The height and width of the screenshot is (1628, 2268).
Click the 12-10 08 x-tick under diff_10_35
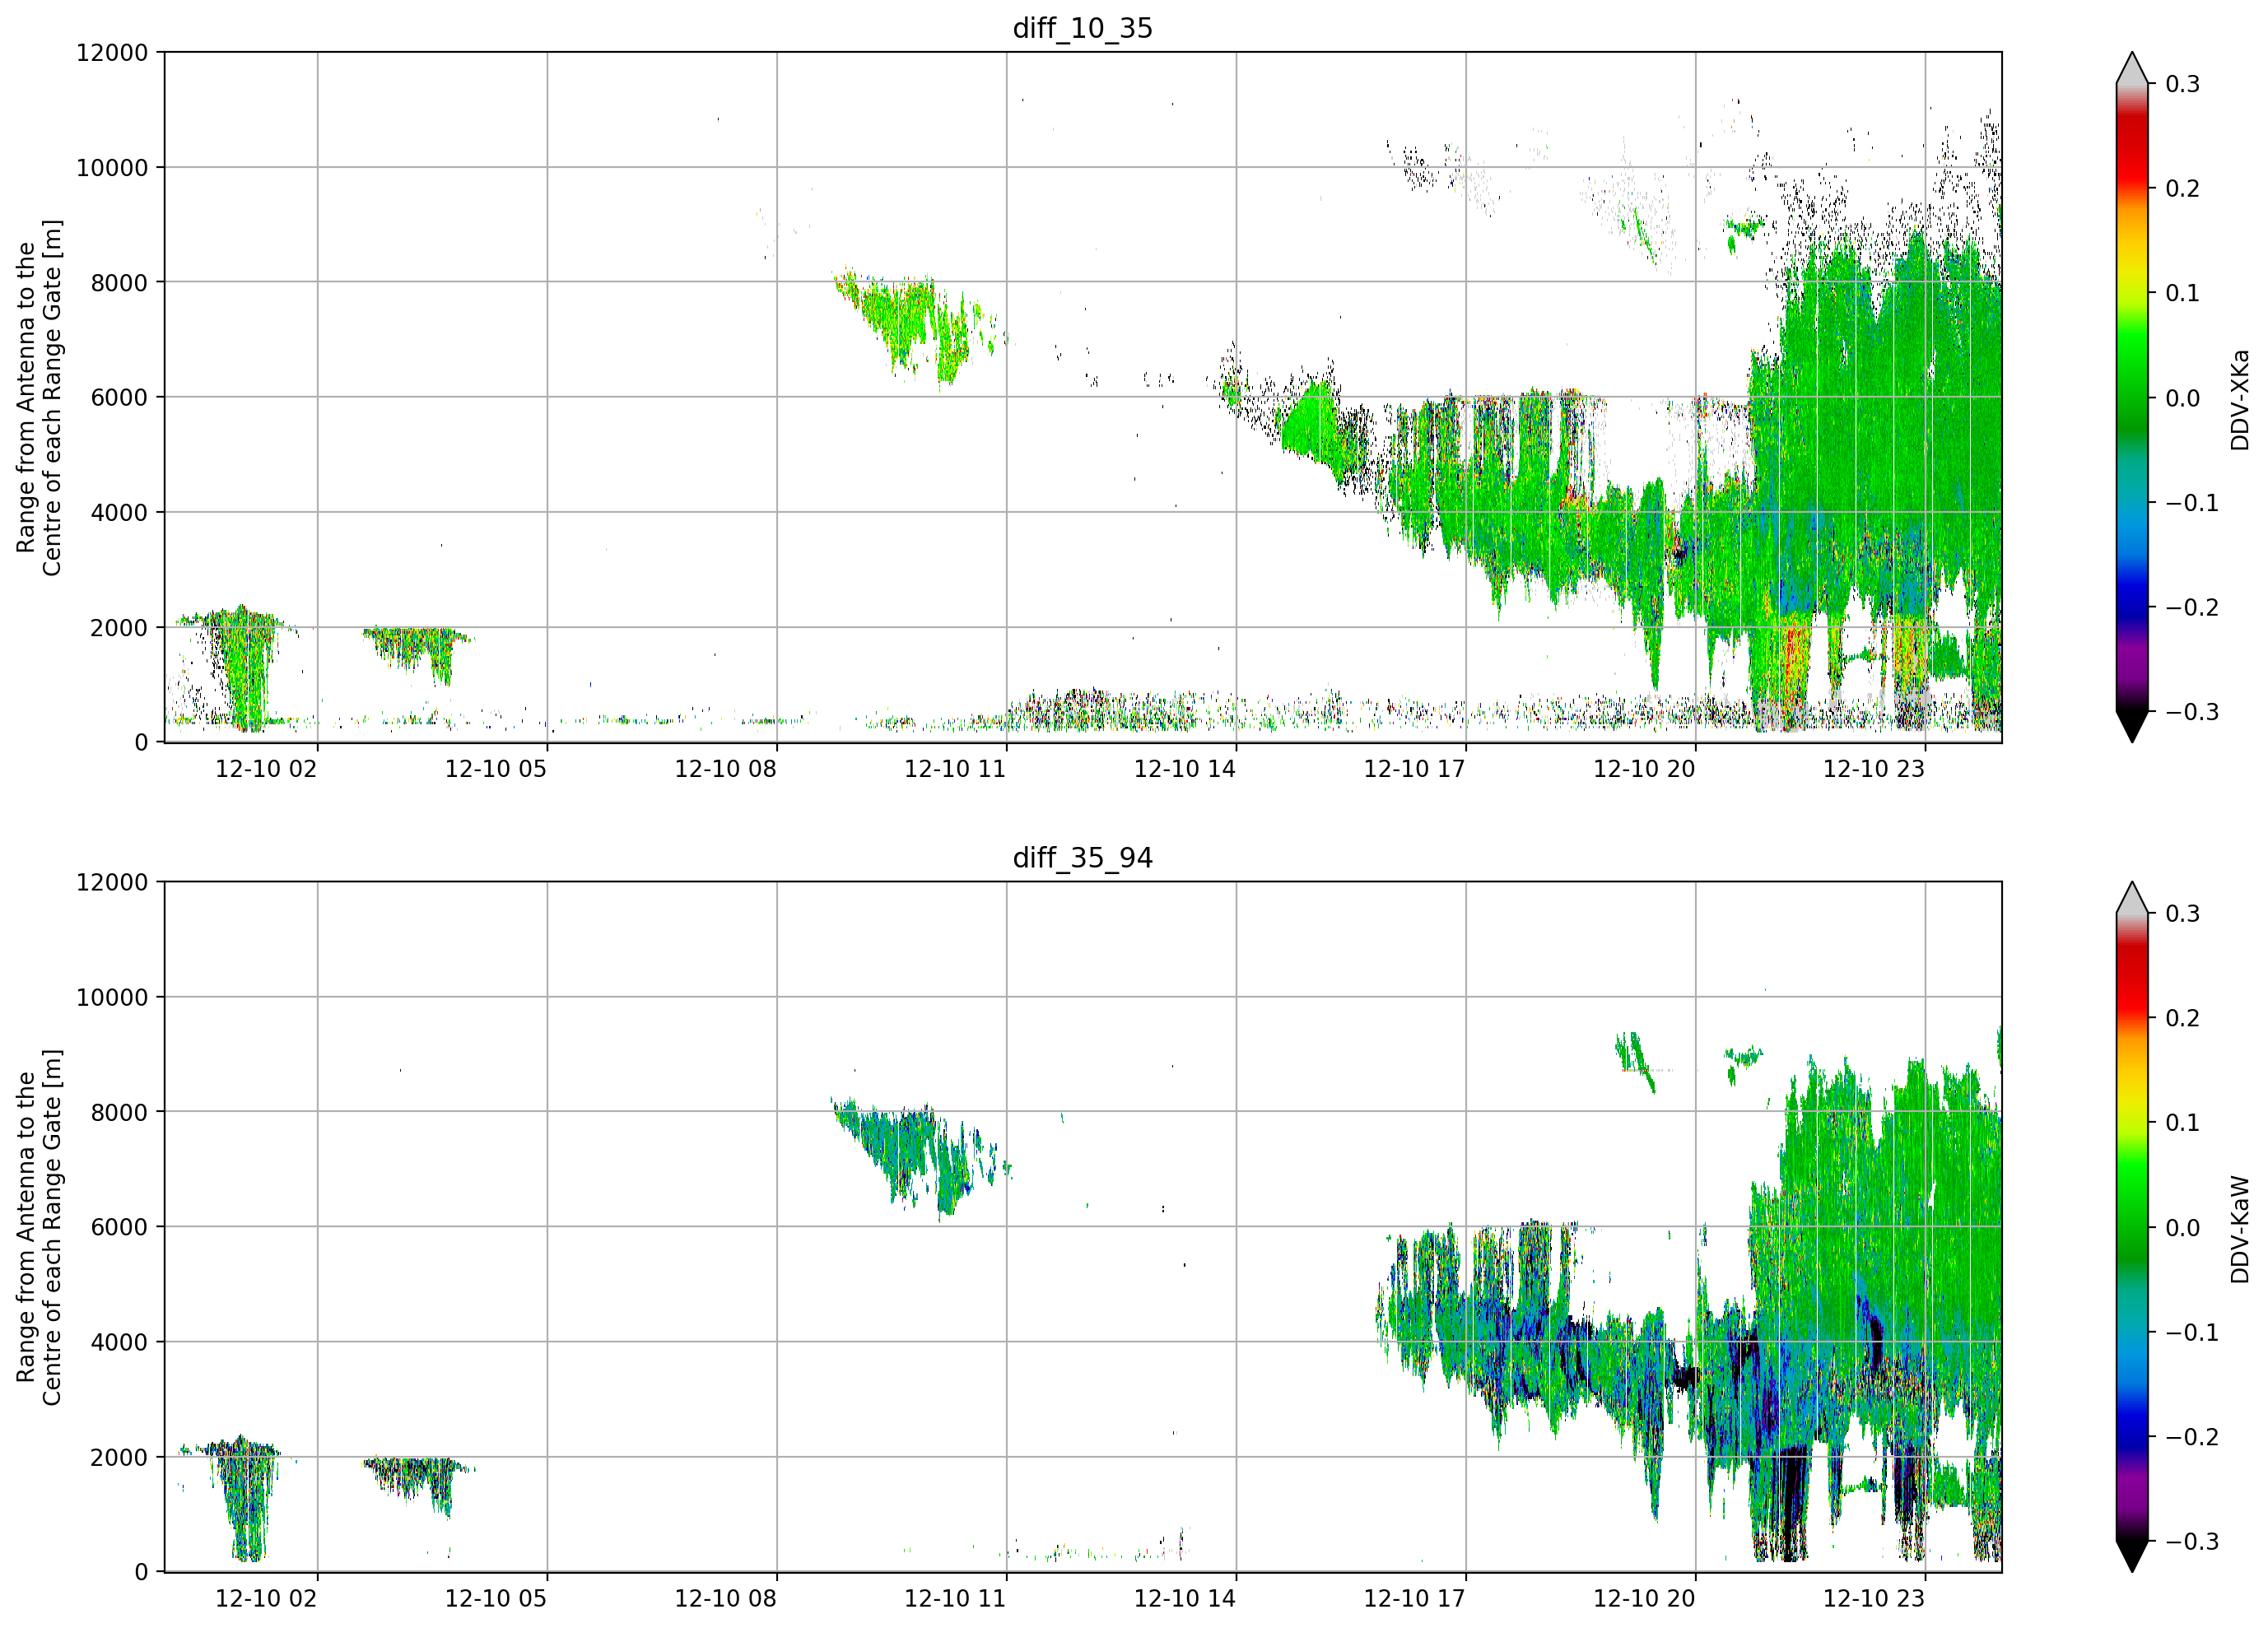point(726,769)
